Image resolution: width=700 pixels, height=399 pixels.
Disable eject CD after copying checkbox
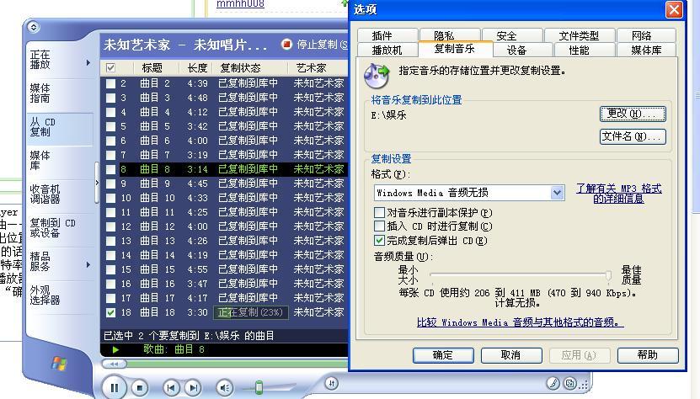(x=379, y=240)
